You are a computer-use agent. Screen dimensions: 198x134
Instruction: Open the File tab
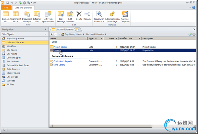point(6,8)
